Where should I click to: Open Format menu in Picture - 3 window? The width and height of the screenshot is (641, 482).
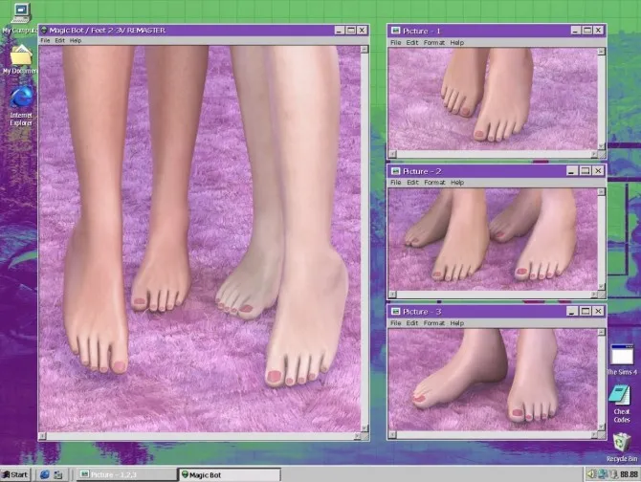point(434,322)
